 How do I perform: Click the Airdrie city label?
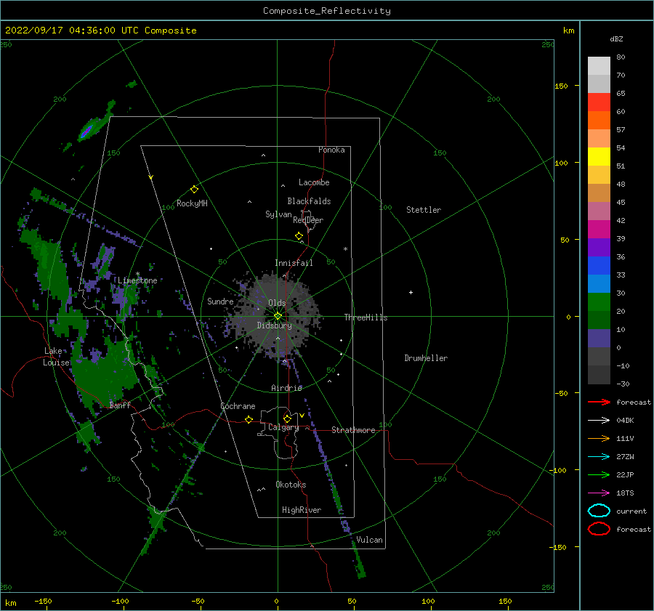tap(286, 388)
